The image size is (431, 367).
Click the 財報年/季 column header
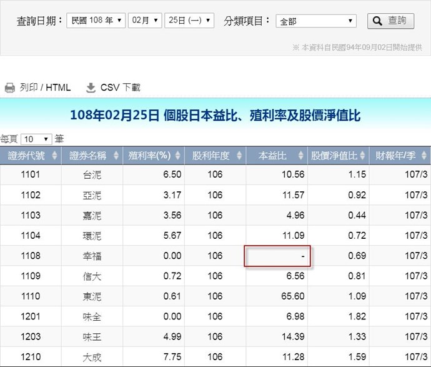point(397,156)
